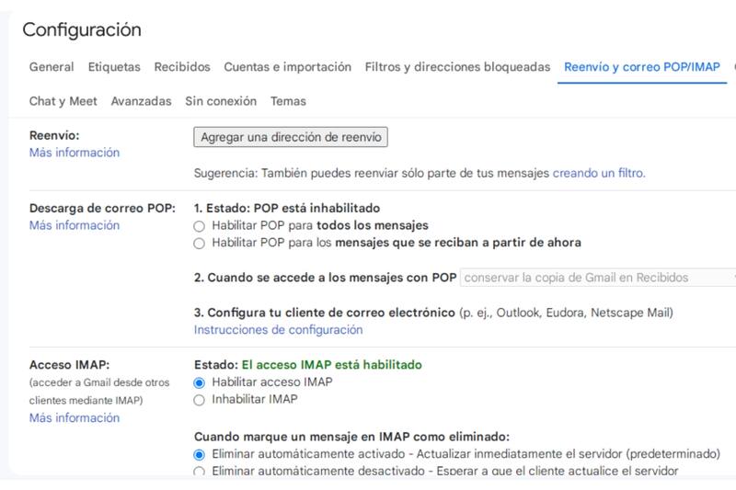
Task: Open the General settings tab
Action: [52, 67]
